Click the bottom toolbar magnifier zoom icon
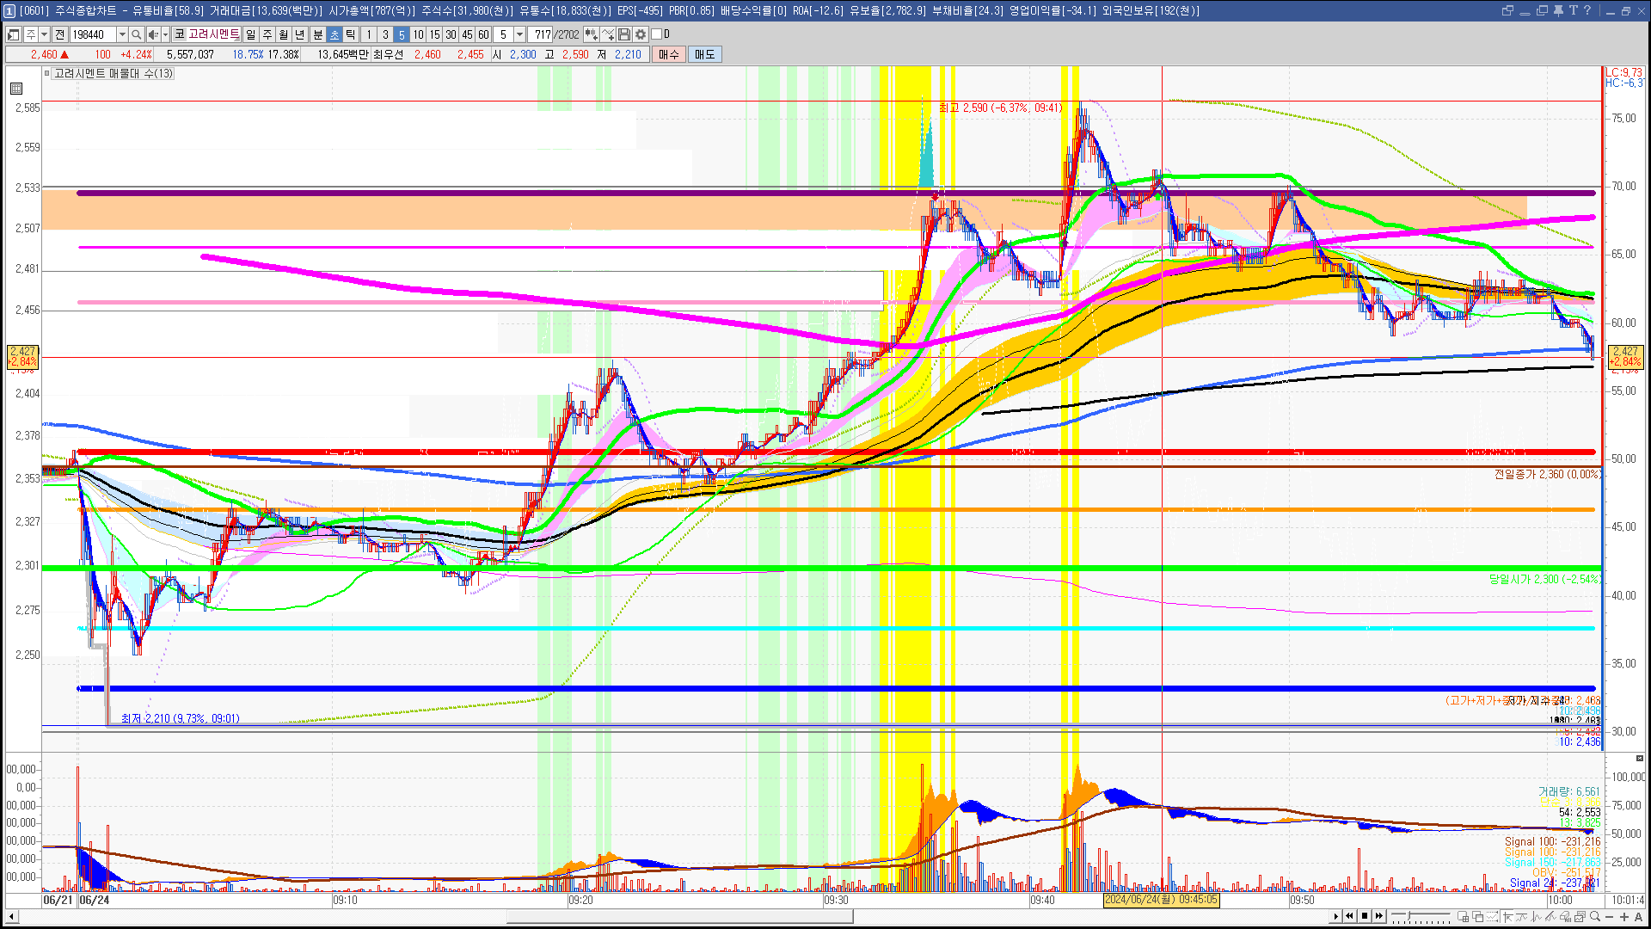Image resolution: width=1651 pixels, height=929 pixels. (1595, 917)
